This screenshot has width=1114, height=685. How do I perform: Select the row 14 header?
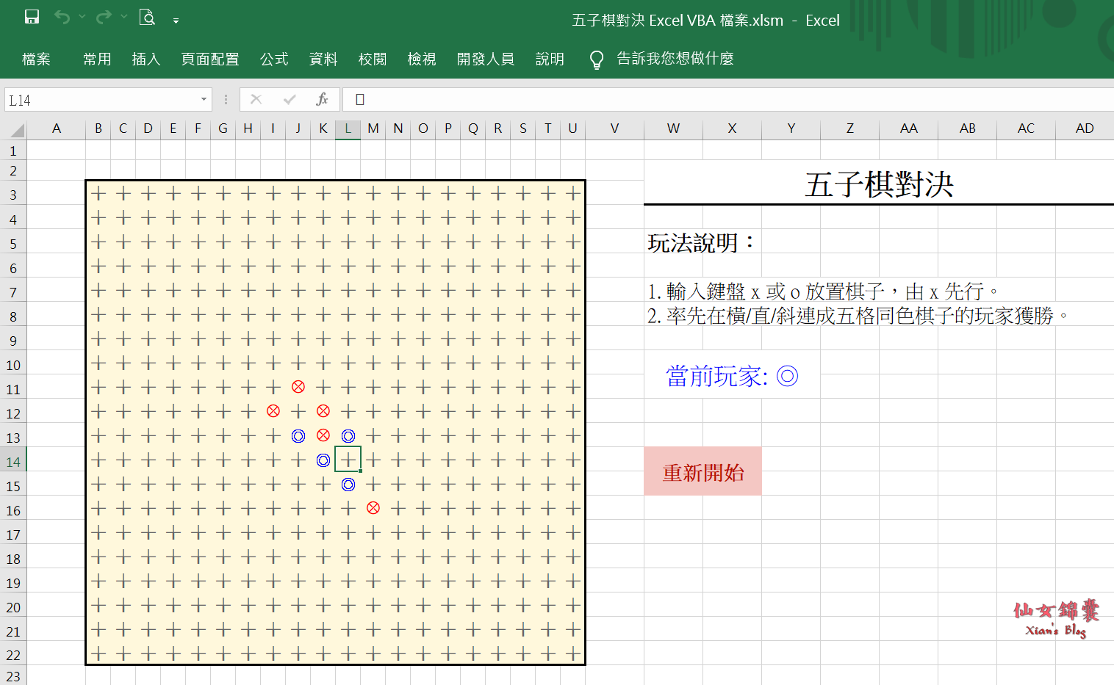13,462
